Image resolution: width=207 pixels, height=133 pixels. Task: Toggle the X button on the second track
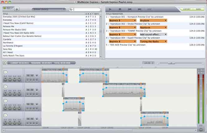pyautogui.click(x=37, y=90)
